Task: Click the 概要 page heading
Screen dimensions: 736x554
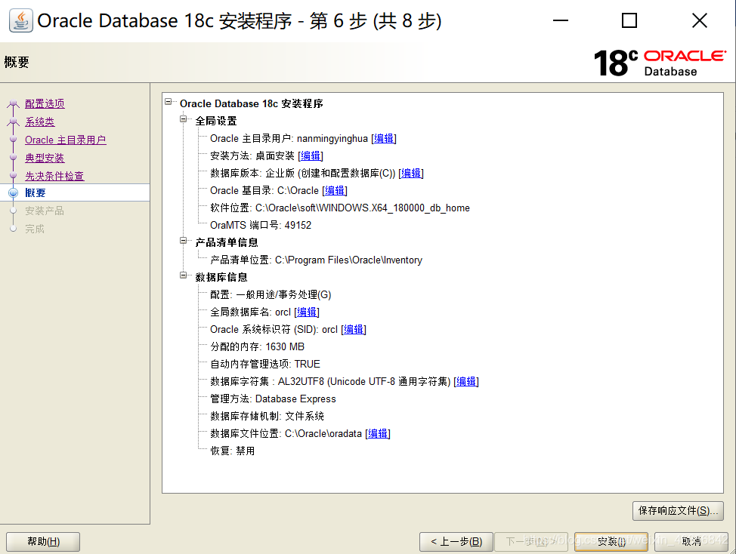Action: [17, 63]
